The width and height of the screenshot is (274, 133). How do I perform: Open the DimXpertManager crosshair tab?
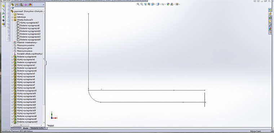(26, 5)
